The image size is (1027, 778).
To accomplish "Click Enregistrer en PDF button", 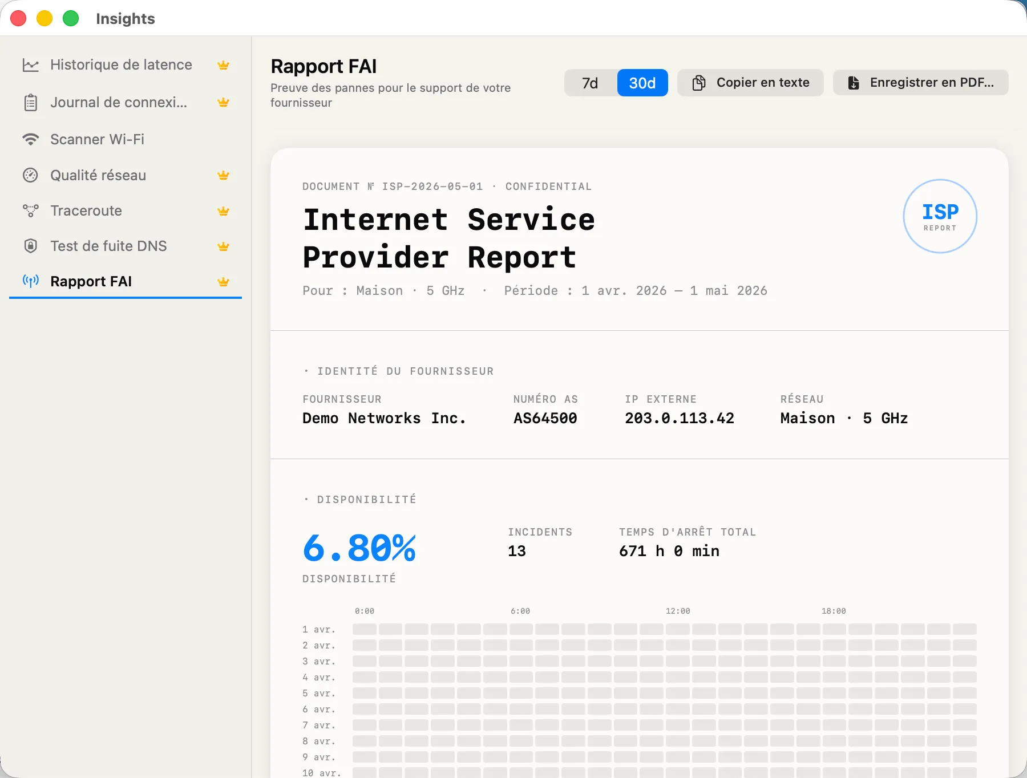I will 920,83.
